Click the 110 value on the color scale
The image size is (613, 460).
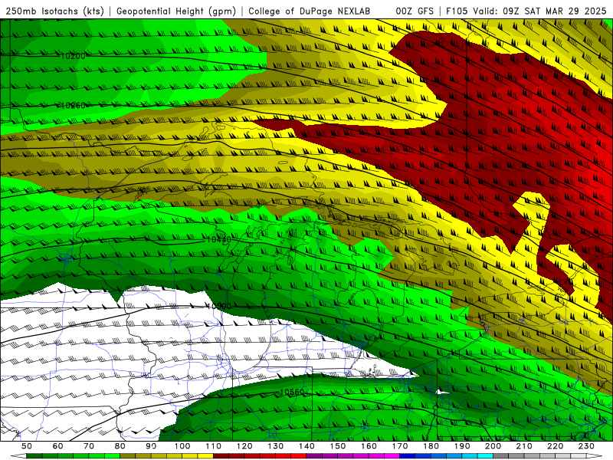(x=214, y=446)
